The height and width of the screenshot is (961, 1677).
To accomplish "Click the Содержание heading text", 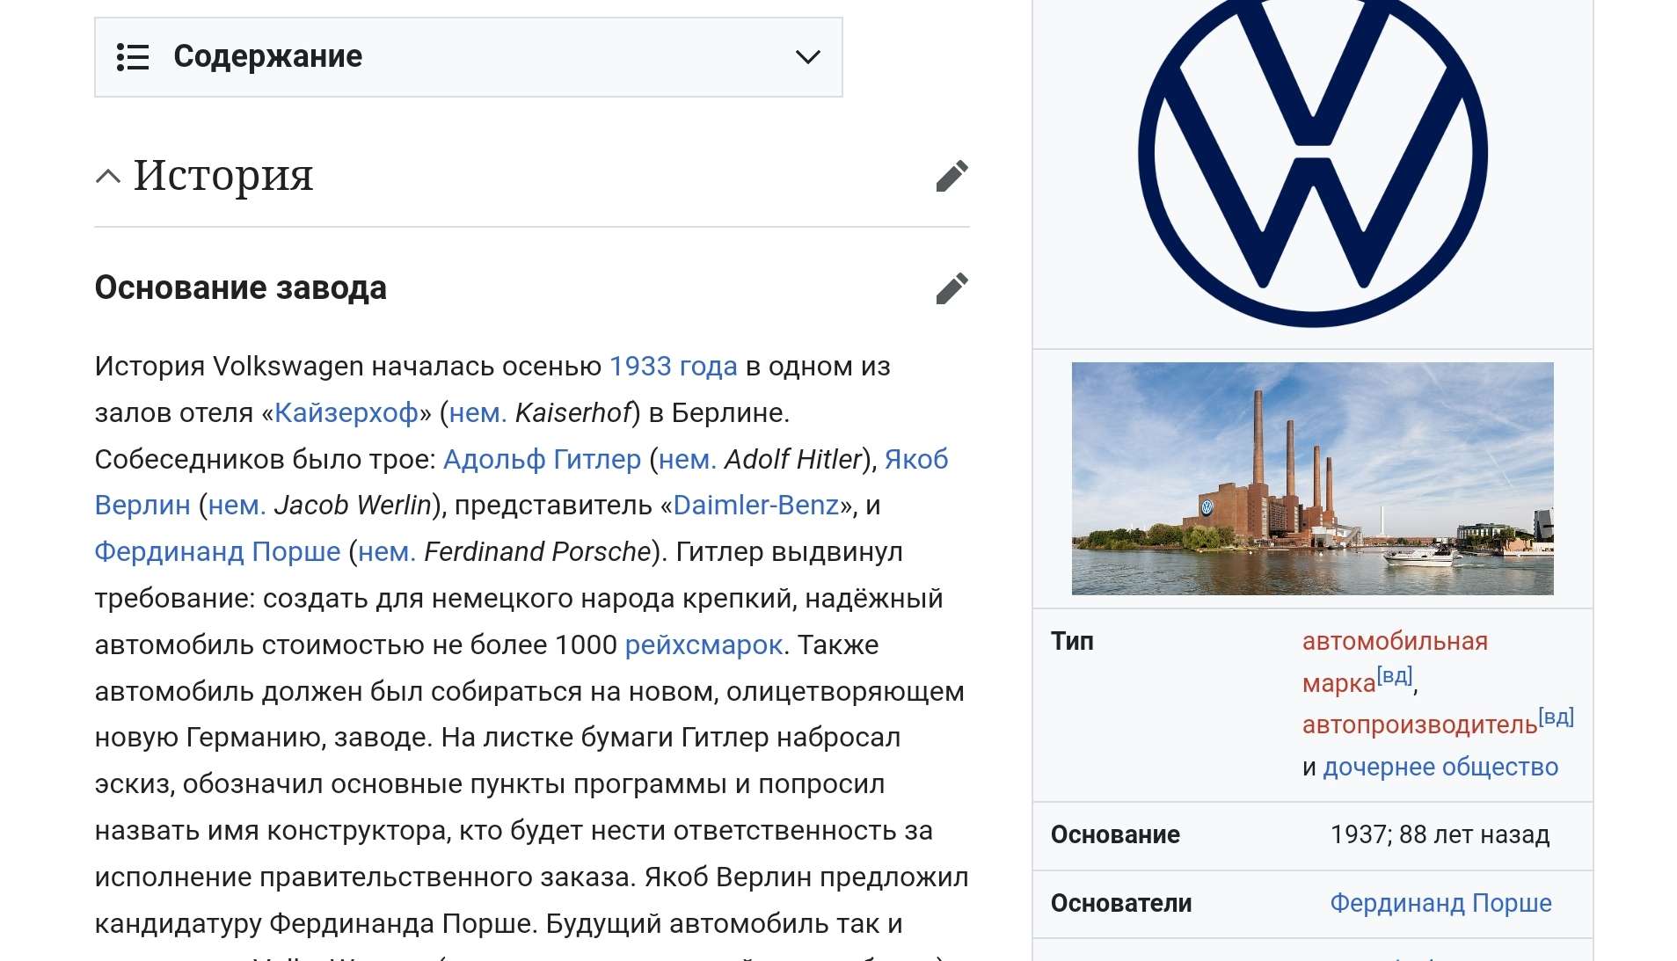I will coord(267,57).
